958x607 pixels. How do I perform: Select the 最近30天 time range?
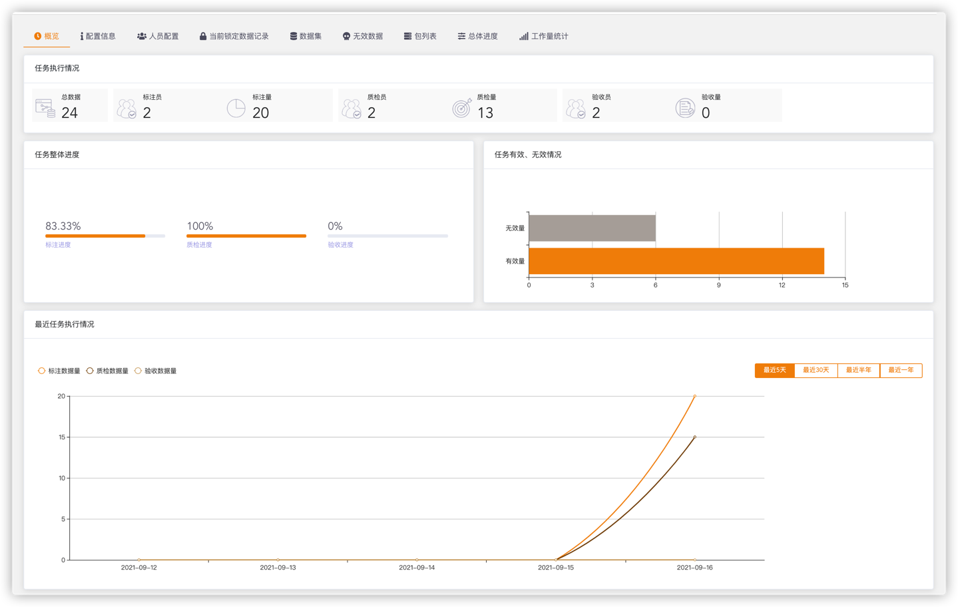coord(816,370)
